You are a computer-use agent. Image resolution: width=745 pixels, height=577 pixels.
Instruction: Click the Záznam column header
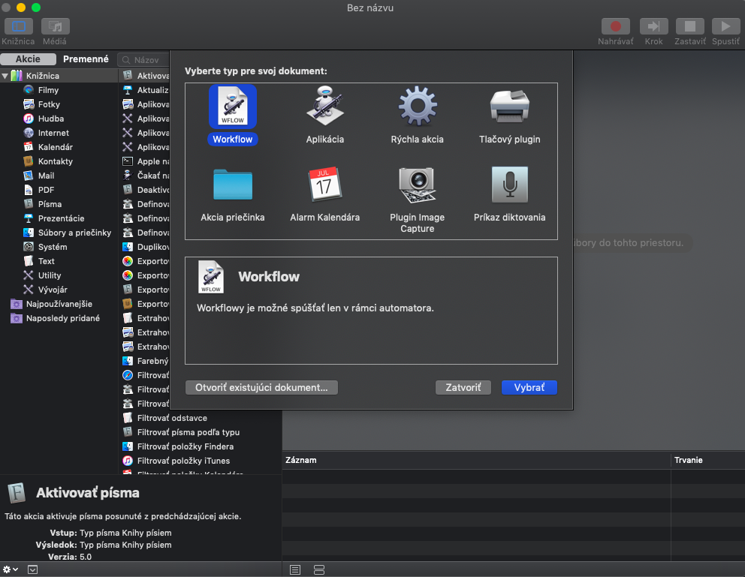477,460
